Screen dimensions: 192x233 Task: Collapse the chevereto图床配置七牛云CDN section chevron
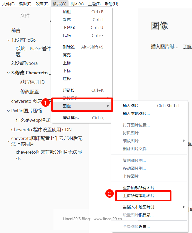tap(8, 141)
